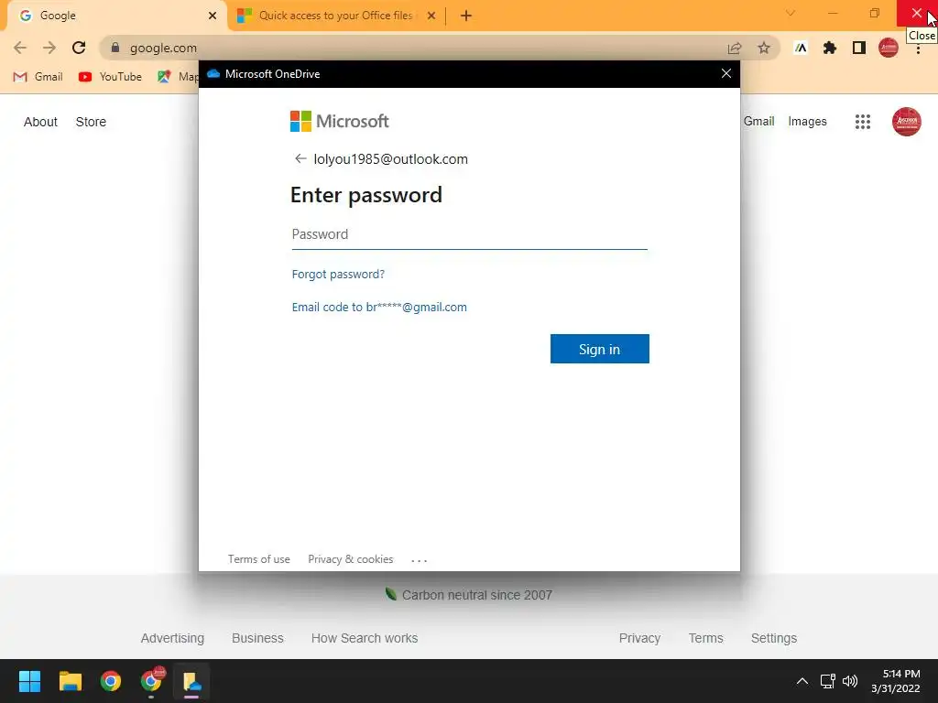Screen dimensions: 938x703
Task: Minimize the Chrome window
Action: coord(832,13)
